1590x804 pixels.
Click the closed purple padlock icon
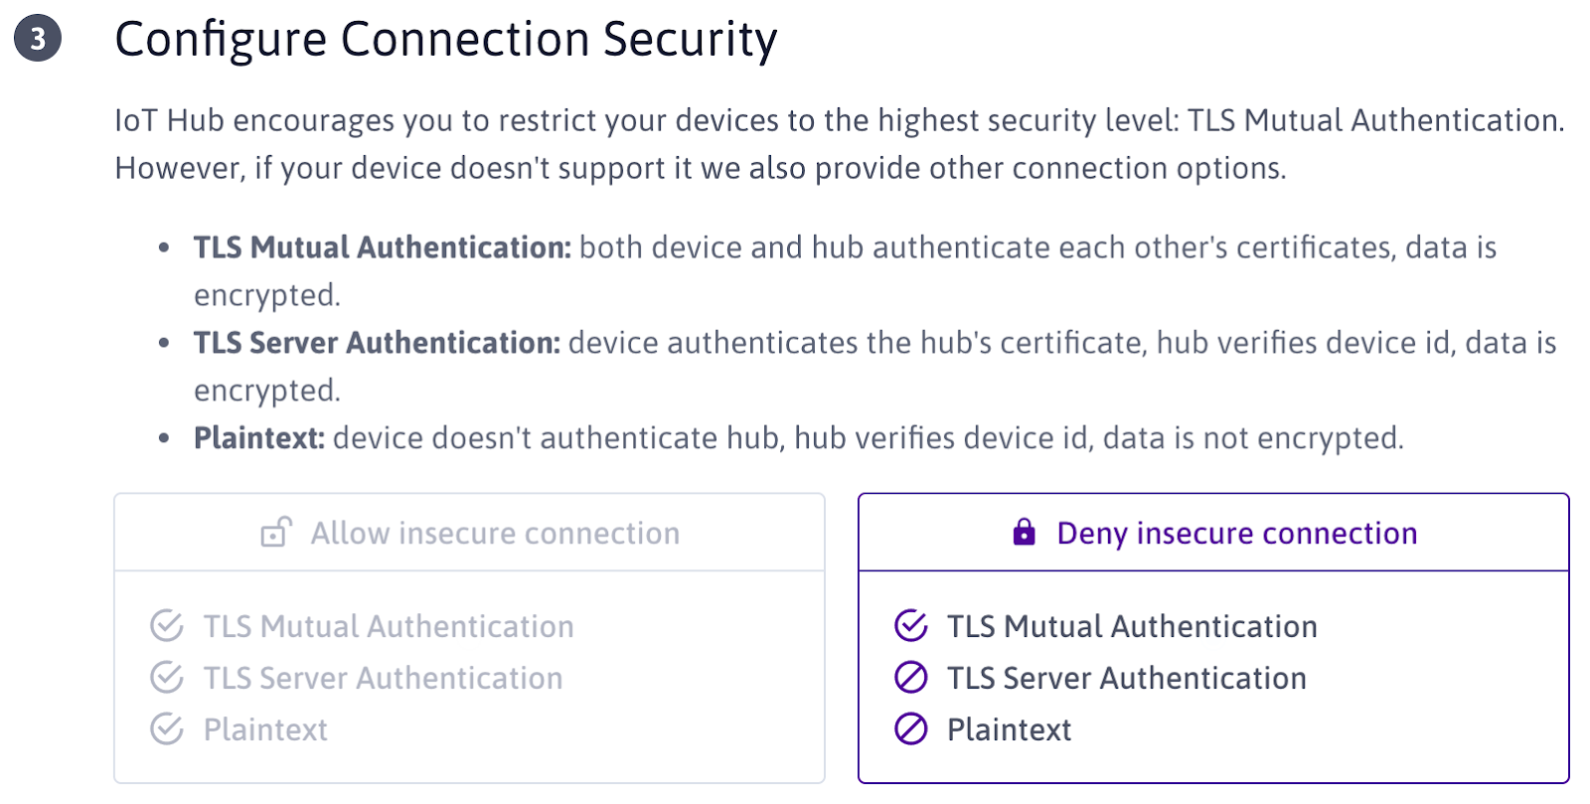1024,533
